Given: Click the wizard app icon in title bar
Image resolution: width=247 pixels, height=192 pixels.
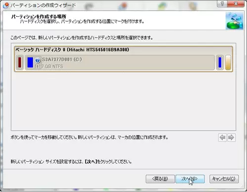Looking at the screenshot, I should pyautogui.click(x=6, y=5).
